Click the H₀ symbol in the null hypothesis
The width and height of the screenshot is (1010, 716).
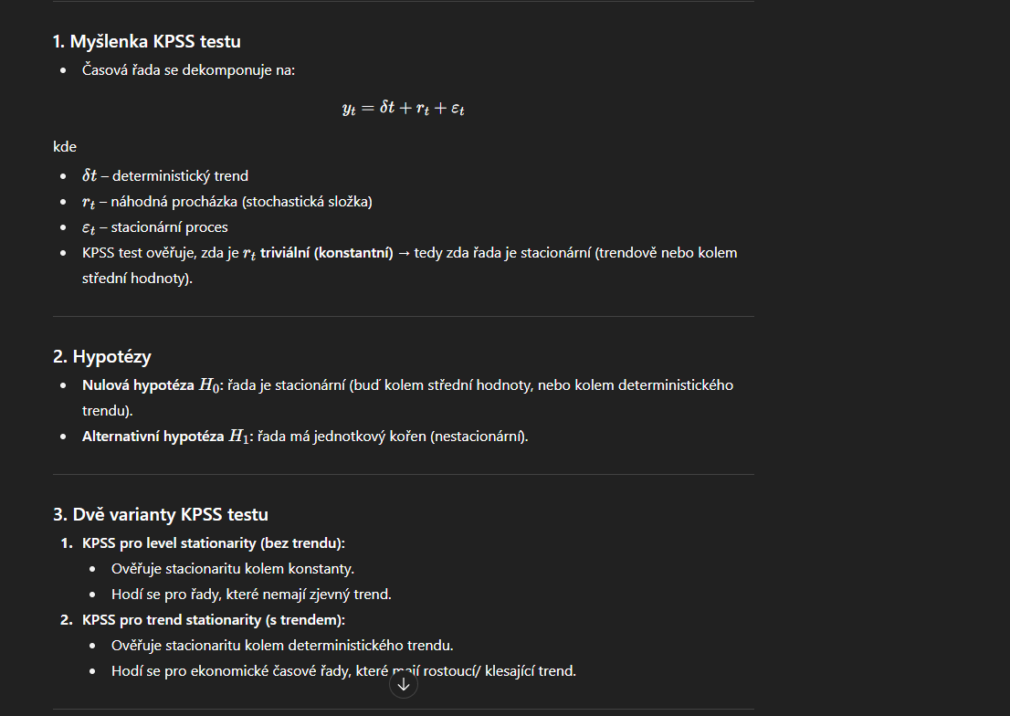coord(209,385)
